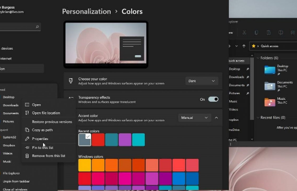Select OneDrive in Explorer navigation pane
This screenshot has height=191, width=297.
coord(234,130)
